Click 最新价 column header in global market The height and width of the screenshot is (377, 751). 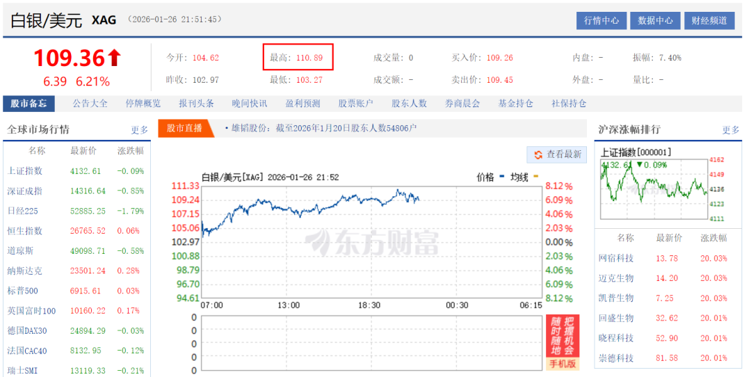tap(83, 151)
